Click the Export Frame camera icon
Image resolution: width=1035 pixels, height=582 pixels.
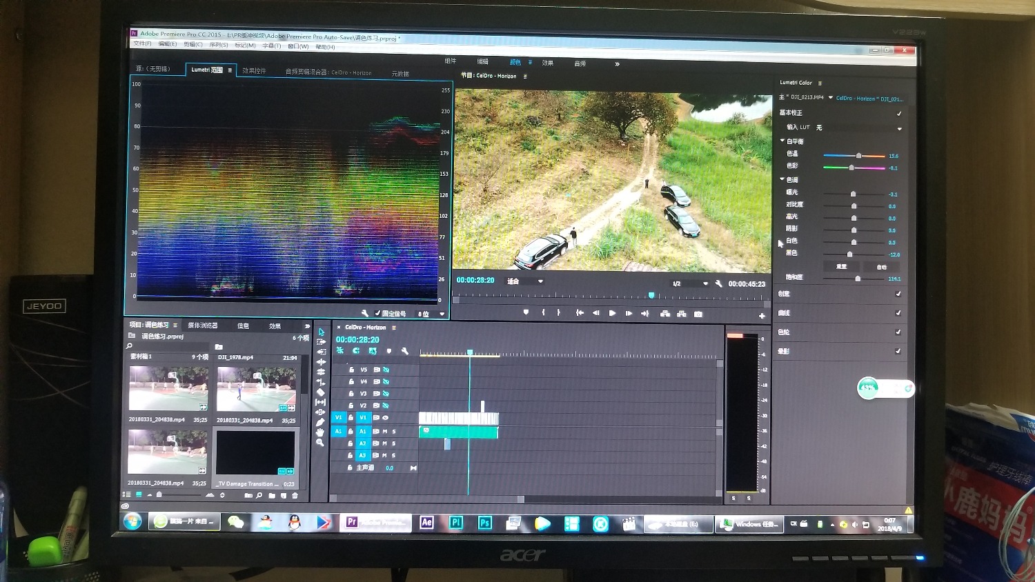click(698, 314)
